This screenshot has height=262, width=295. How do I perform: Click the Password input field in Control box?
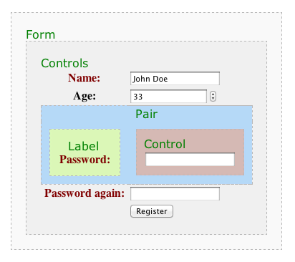coord(190,160)
